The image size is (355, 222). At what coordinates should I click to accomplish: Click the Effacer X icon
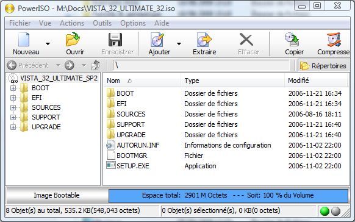[246, 40]
